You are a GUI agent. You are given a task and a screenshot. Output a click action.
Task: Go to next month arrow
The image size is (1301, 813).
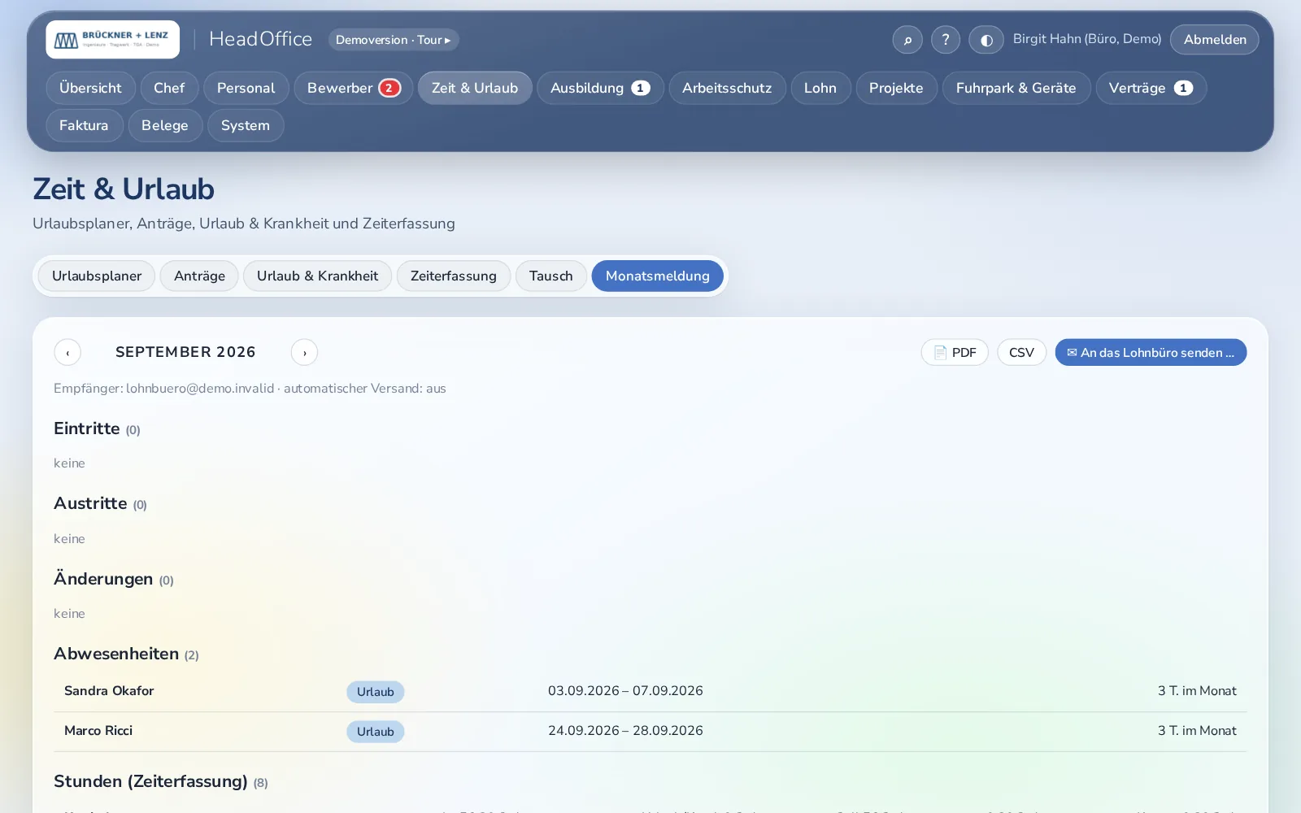coord(304,352)
